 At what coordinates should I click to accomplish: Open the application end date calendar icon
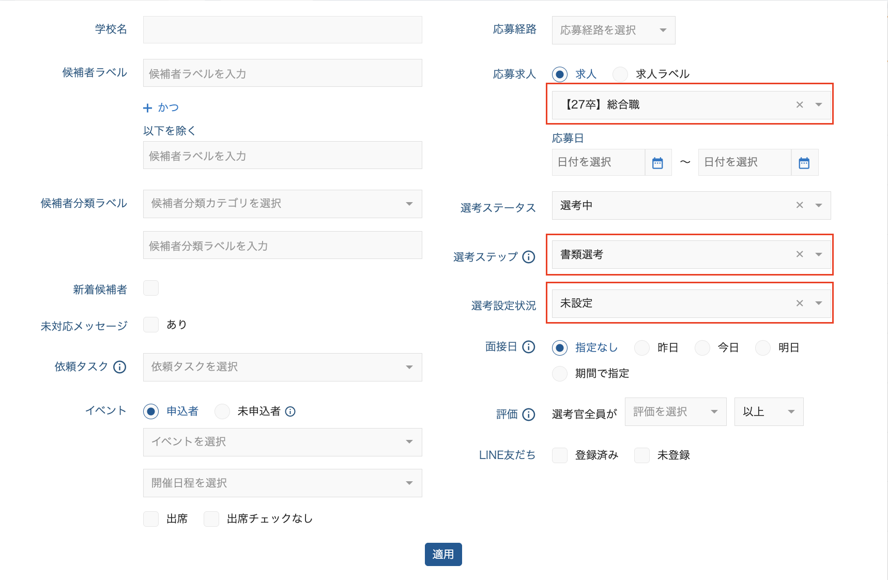pyautogui.click(x=804, y=163)
